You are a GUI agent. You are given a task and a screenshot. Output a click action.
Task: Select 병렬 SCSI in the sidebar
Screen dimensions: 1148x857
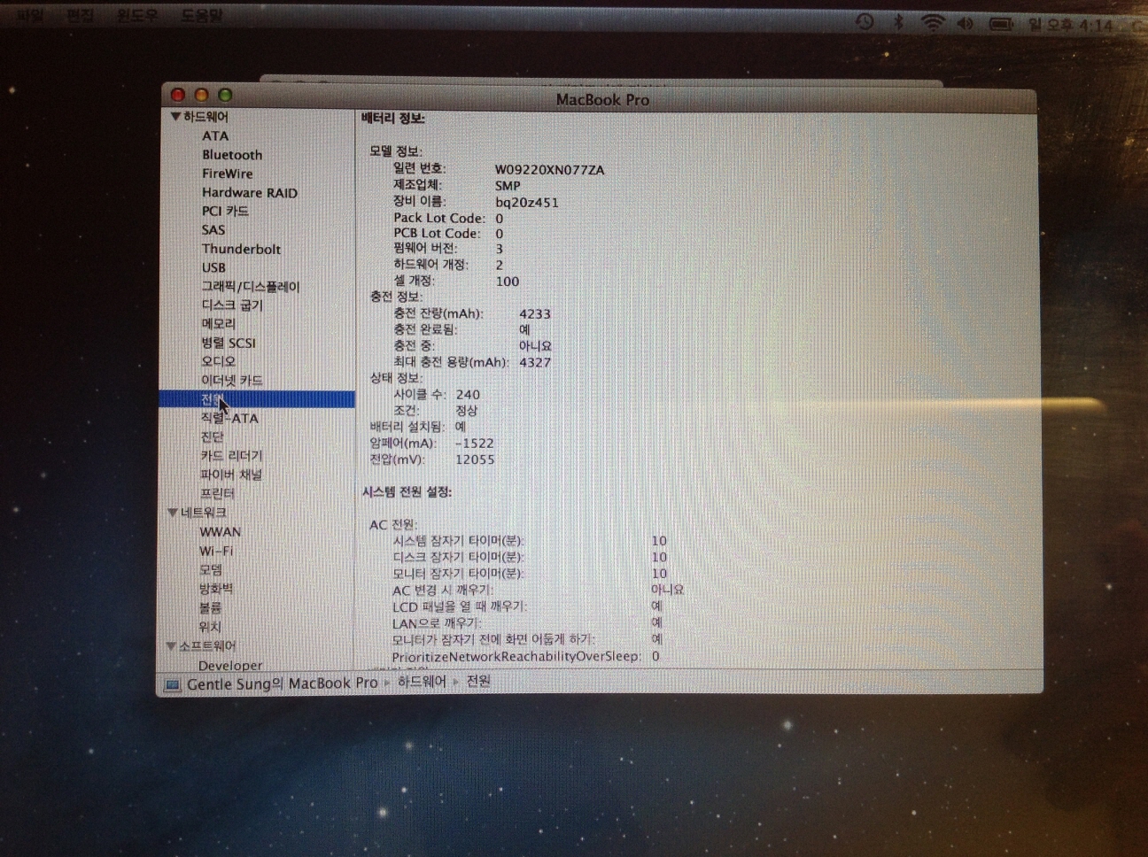pos(228,343)
